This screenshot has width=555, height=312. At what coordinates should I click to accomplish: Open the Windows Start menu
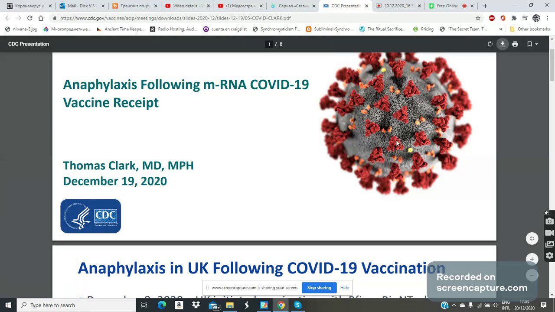[x=8, y=305]
